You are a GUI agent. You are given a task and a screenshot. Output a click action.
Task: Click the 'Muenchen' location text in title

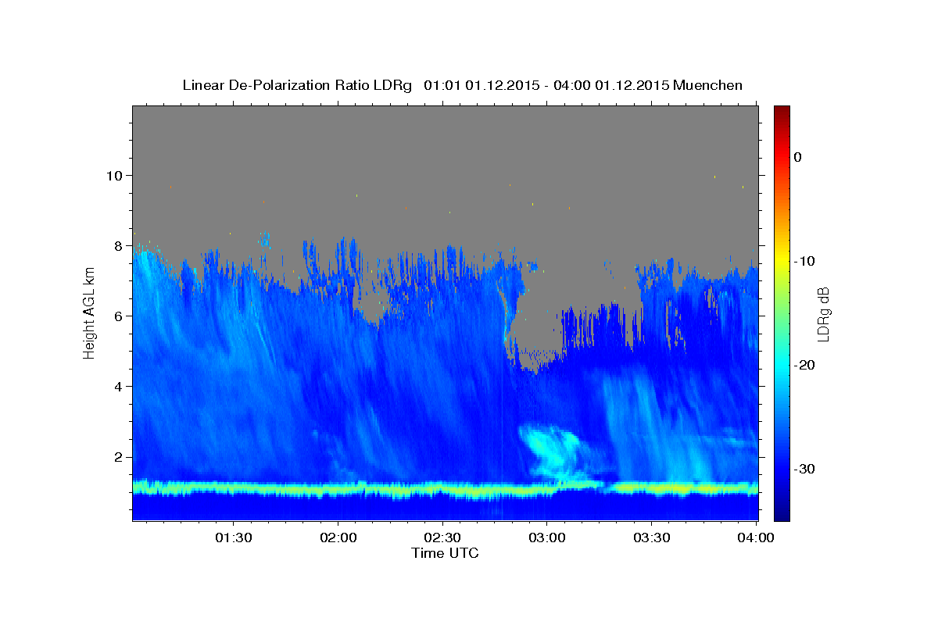708,84
